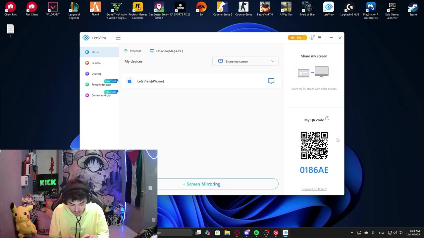Open the Client Riot desktop shortcut
Screen dimensions: 424x238
click(x=11, y=9)
